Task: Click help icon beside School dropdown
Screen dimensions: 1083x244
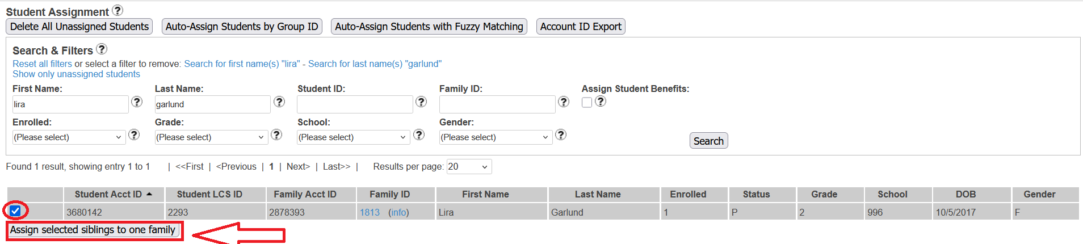Action: point(419,134)
